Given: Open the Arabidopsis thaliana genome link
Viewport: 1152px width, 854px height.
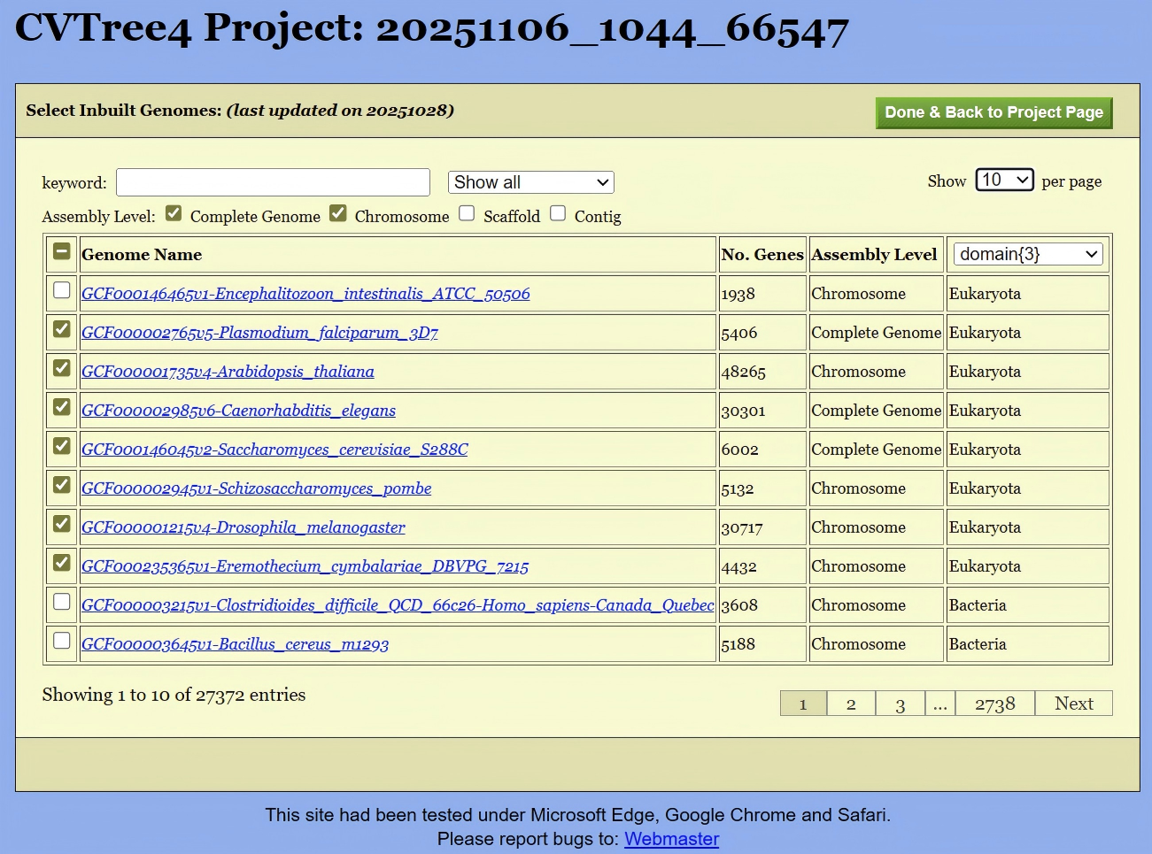Looking at the screenshot, I should pos(228,371).
